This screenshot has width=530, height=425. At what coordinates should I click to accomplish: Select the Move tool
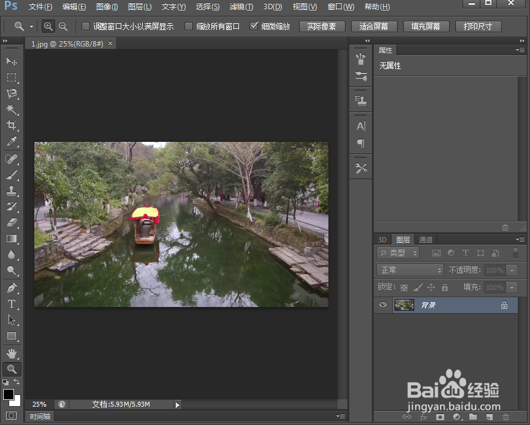[x=12, y=61]
